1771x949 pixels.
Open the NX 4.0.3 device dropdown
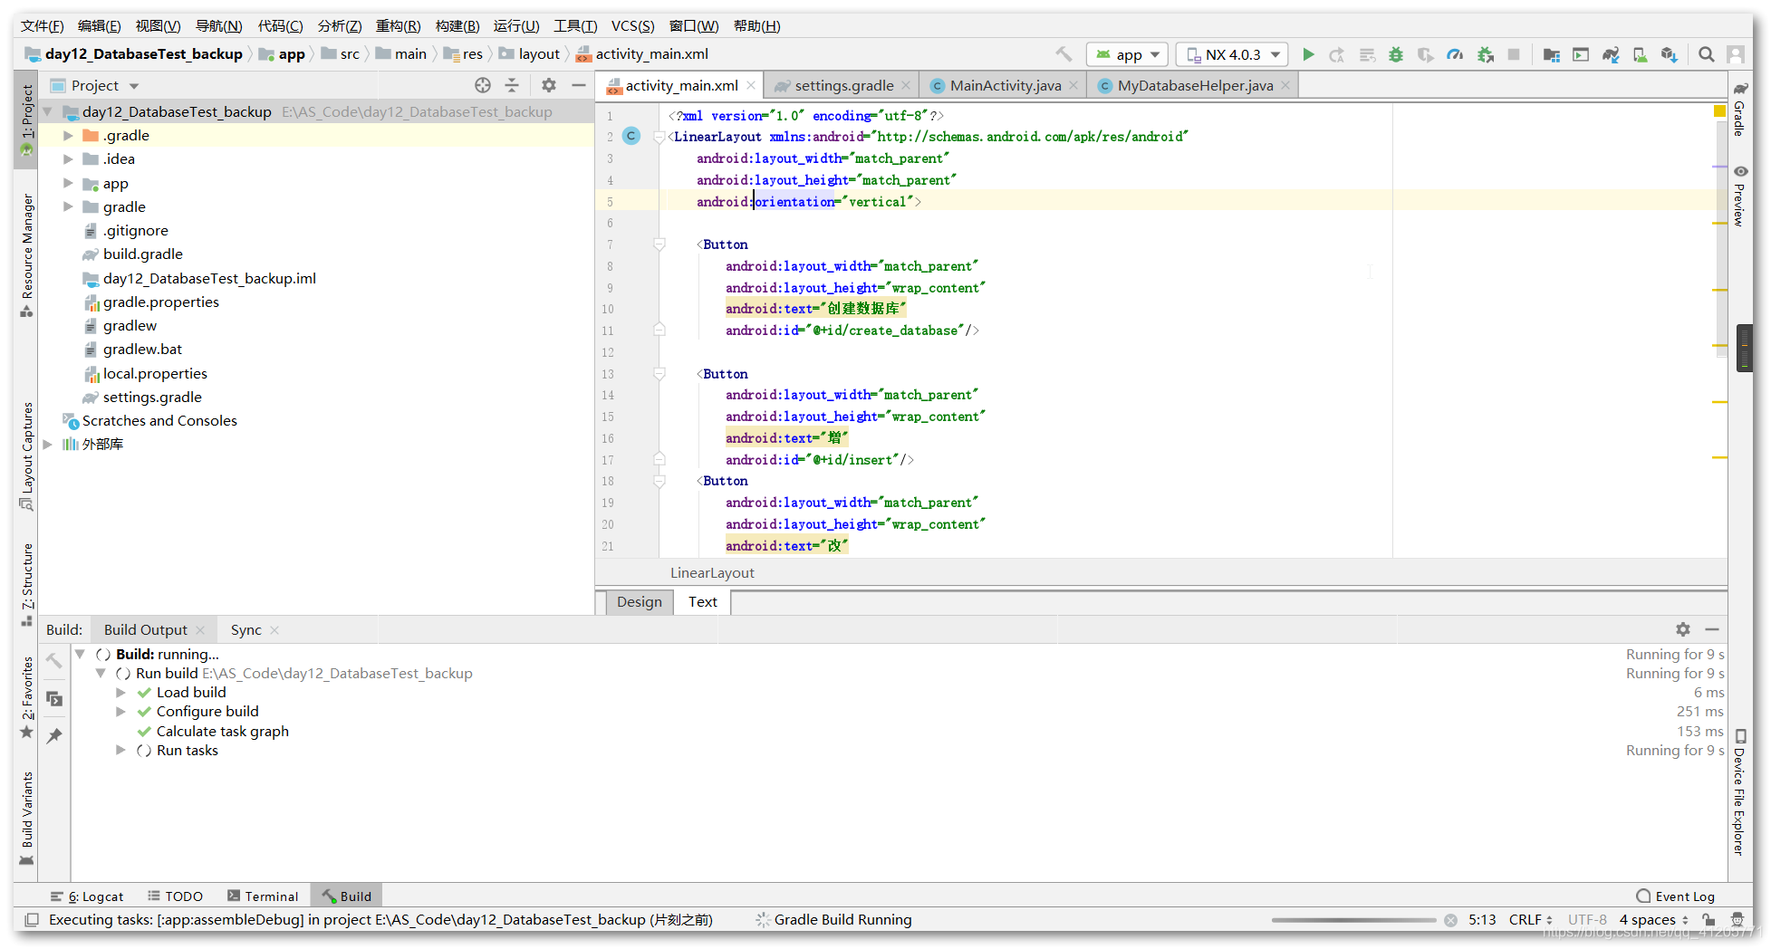1232,54
